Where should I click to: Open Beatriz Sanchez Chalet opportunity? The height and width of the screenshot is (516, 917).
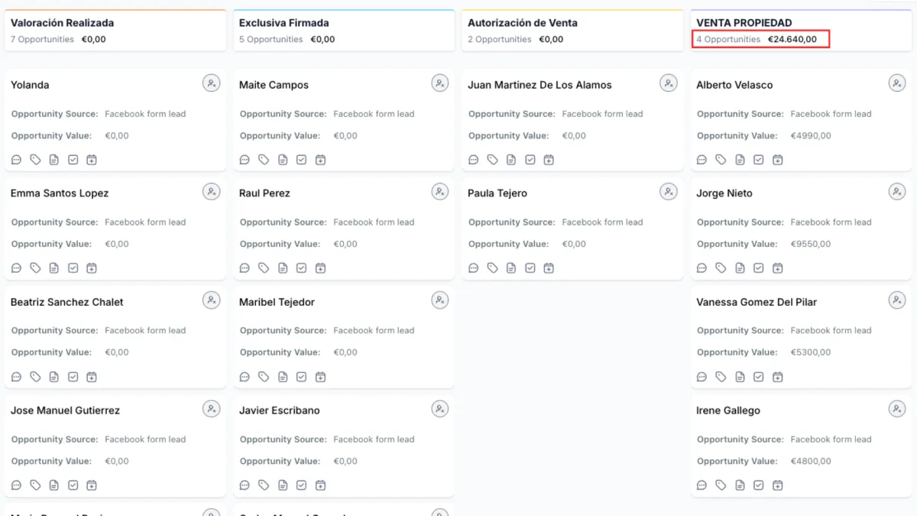coord(67,302)
